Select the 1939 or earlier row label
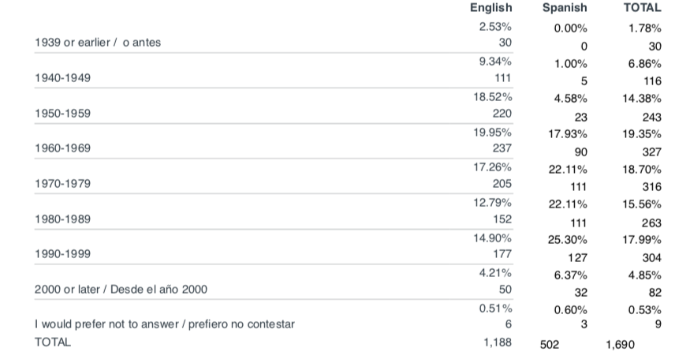This screenshot has height=363, width=690. (98, 43)
